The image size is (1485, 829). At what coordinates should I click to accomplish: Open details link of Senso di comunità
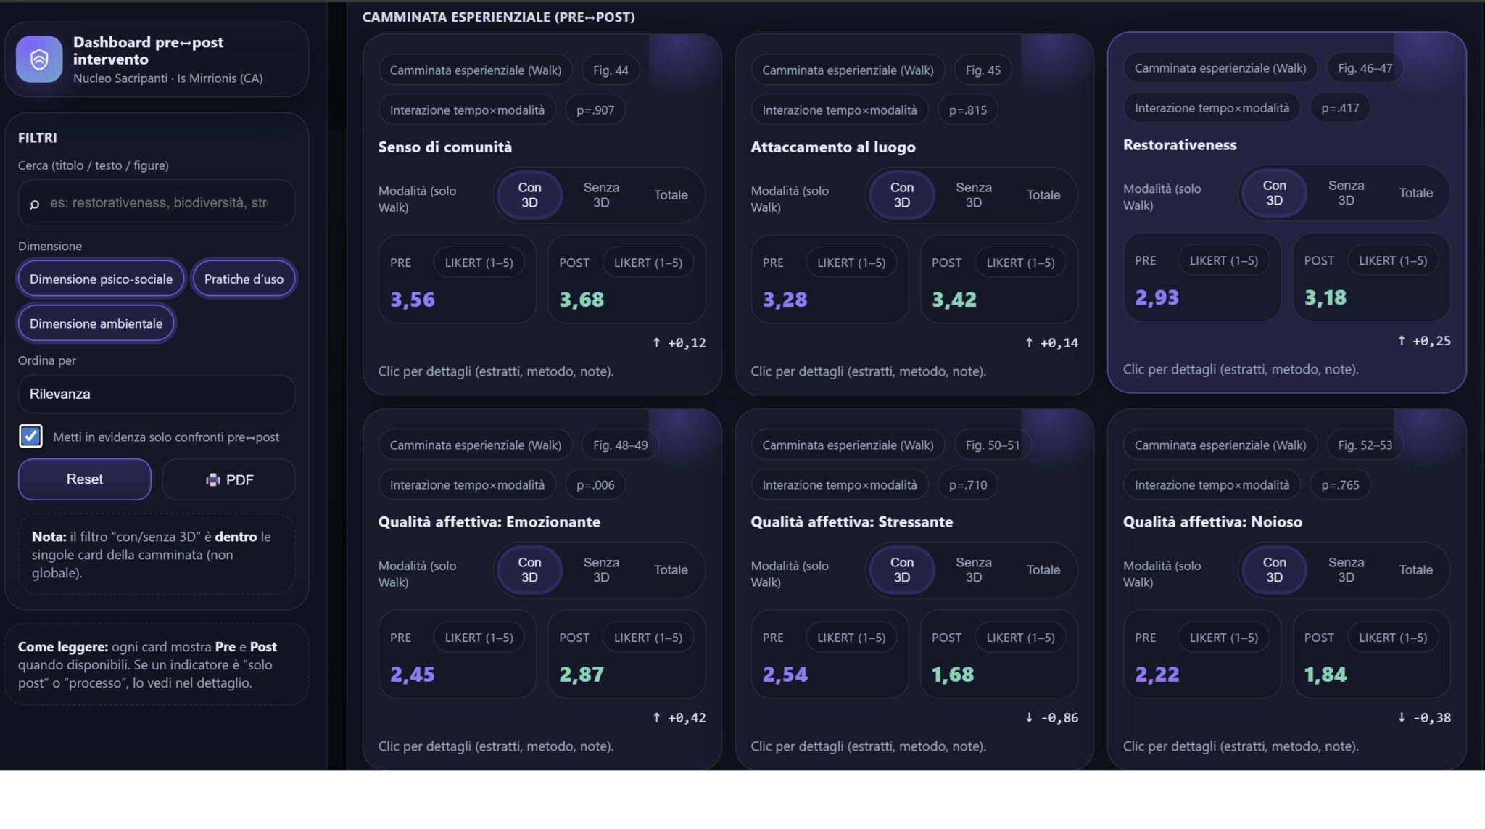tap(496, 371)
